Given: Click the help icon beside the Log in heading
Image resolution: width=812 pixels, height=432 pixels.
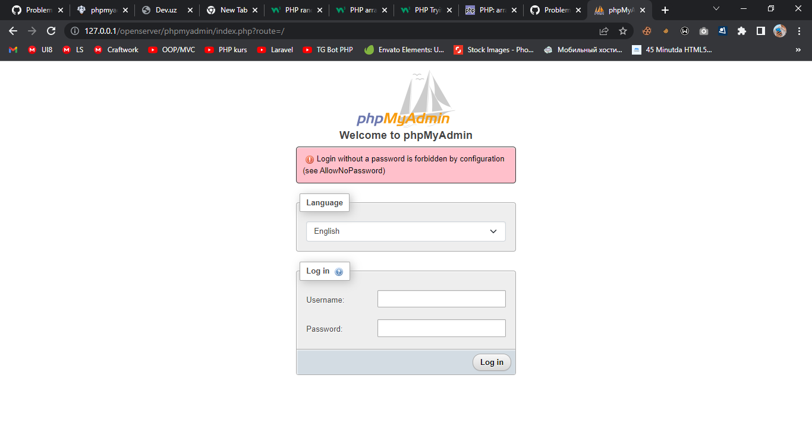Looking at the screenshot, I should tap(339, 271).
